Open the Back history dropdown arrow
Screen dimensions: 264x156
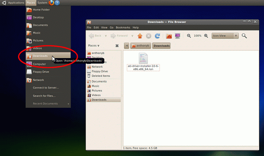106,36
